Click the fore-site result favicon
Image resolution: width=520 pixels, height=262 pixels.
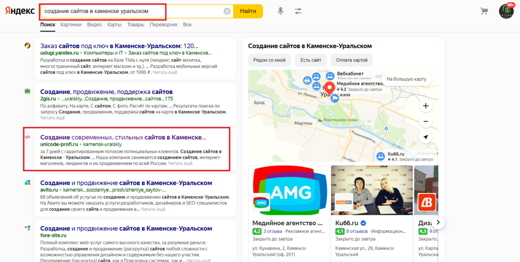[x=27, y=228]
